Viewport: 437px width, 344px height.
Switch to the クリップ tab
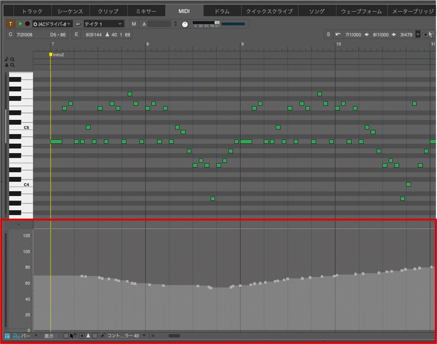coord(108,11)
